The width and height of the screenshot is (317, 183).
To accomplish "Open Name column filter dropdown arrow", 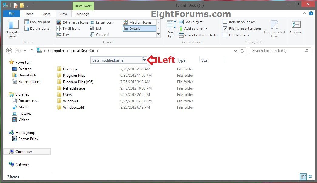I will pos(144,60).
